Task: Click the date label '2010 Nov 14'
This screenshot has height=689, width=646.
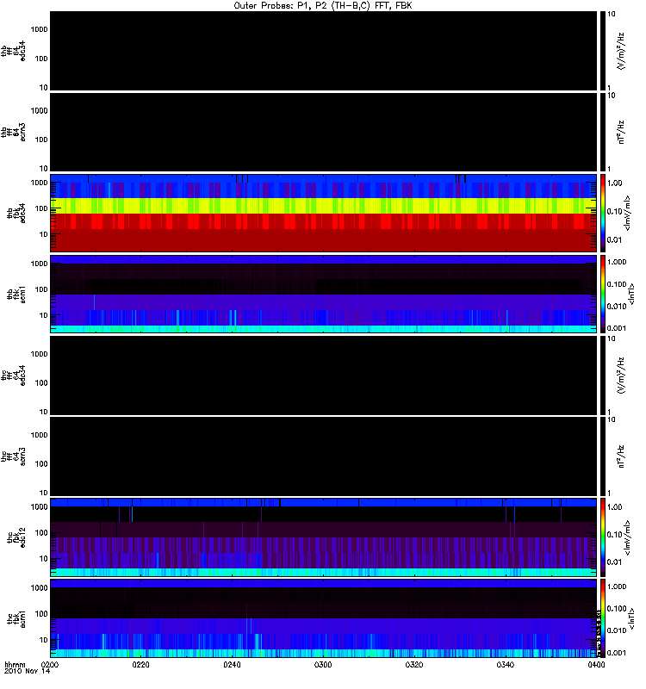Action: 27,671
